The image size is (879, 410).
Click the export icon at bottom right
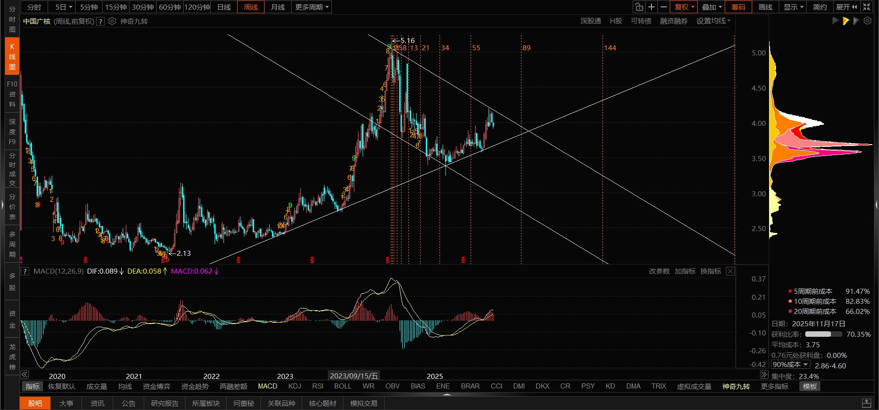[x=867, y=403]
